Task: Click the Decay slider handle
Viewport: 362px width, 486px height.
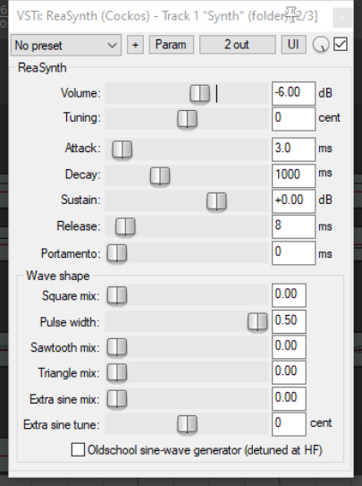Action: (160, 175)
